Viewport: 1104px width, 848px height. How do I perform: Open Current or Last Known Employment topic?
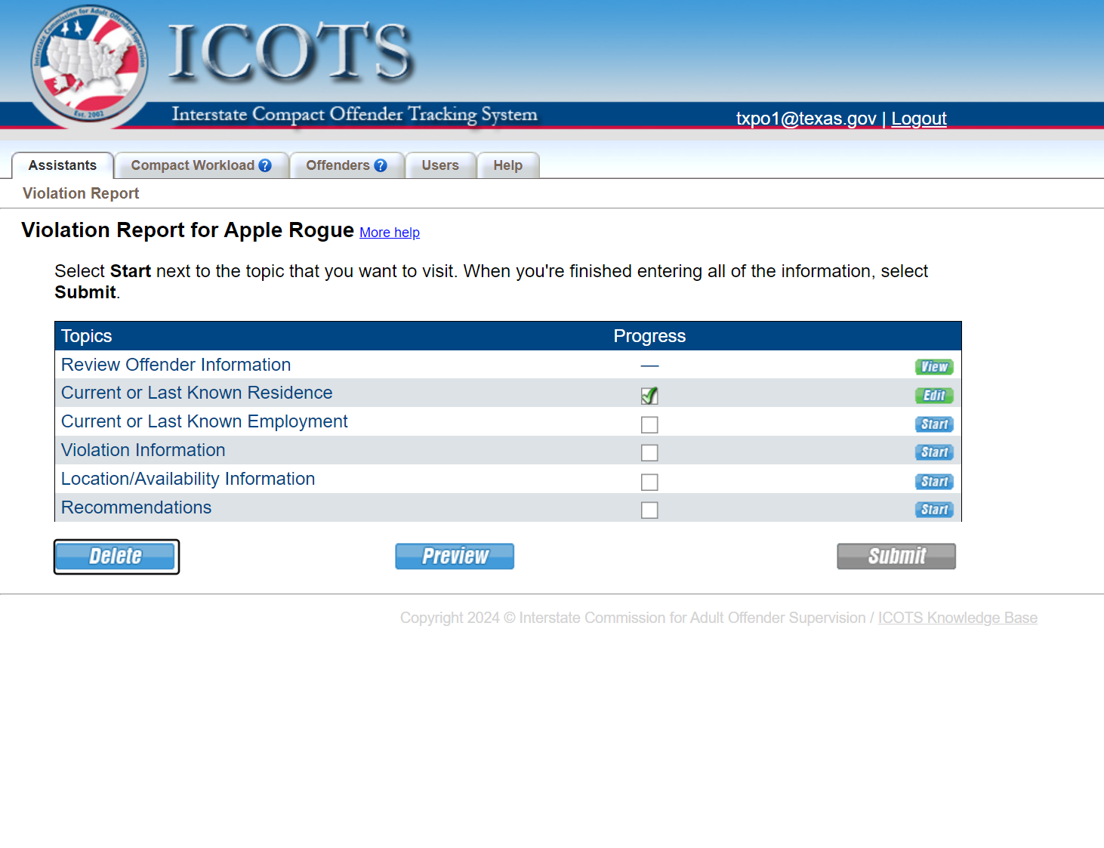(205, 421)
